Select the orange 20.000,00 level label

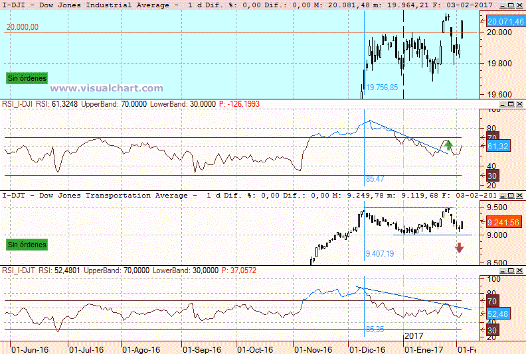point(22,27)
